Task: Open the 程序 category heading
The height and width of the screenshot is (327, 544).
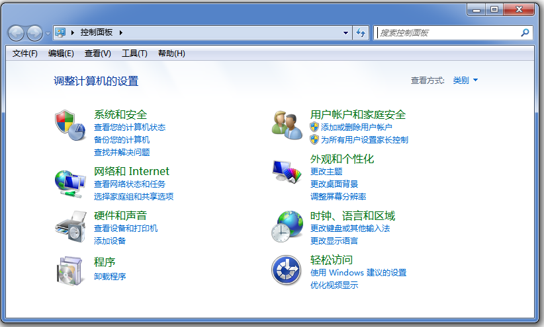Action: [105, 262]
